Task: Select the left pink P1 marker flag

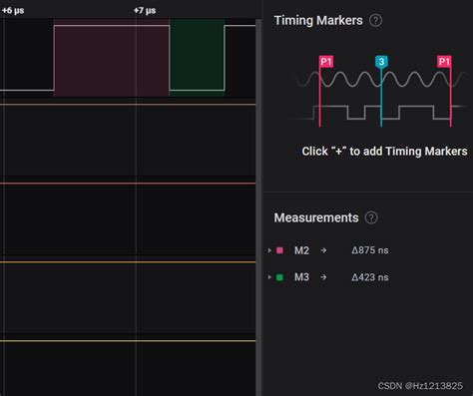Action: pos(326,62)
